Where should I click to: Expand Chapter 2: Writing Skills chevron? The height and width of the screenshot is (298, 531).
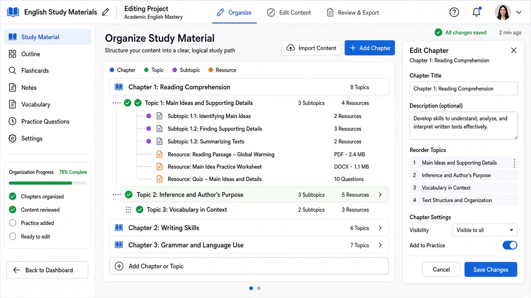click(x=380, y=228)
